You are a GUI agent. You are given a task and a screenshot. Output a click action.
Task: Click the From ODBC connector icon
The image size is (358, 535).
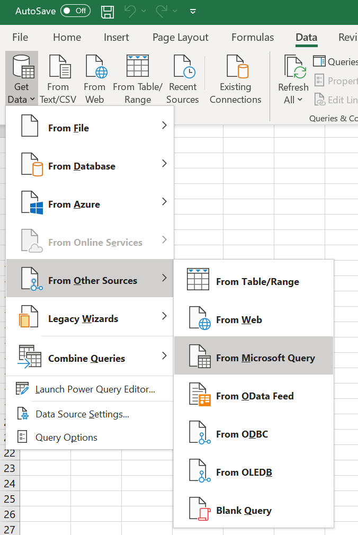[200, 433]
